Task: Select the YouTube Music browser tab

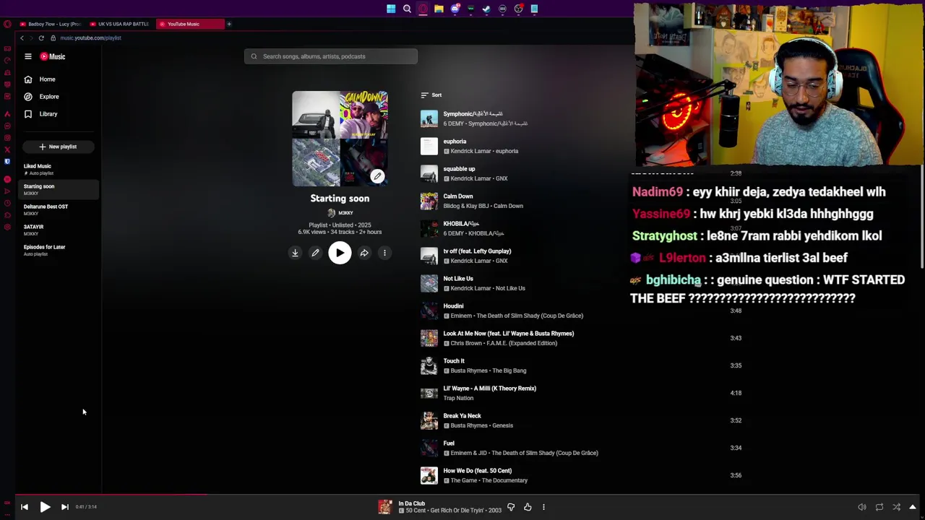Action: coord(189,24)
